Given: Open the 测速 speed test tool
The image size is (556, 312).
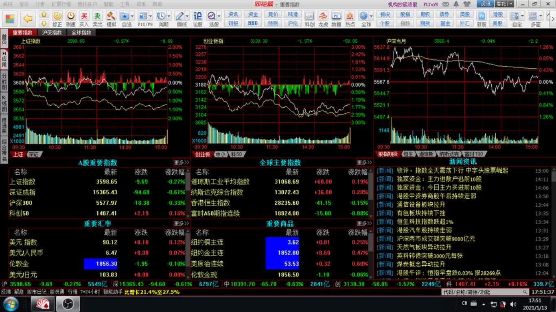Looking at the screenshot, I should (71, 19).
